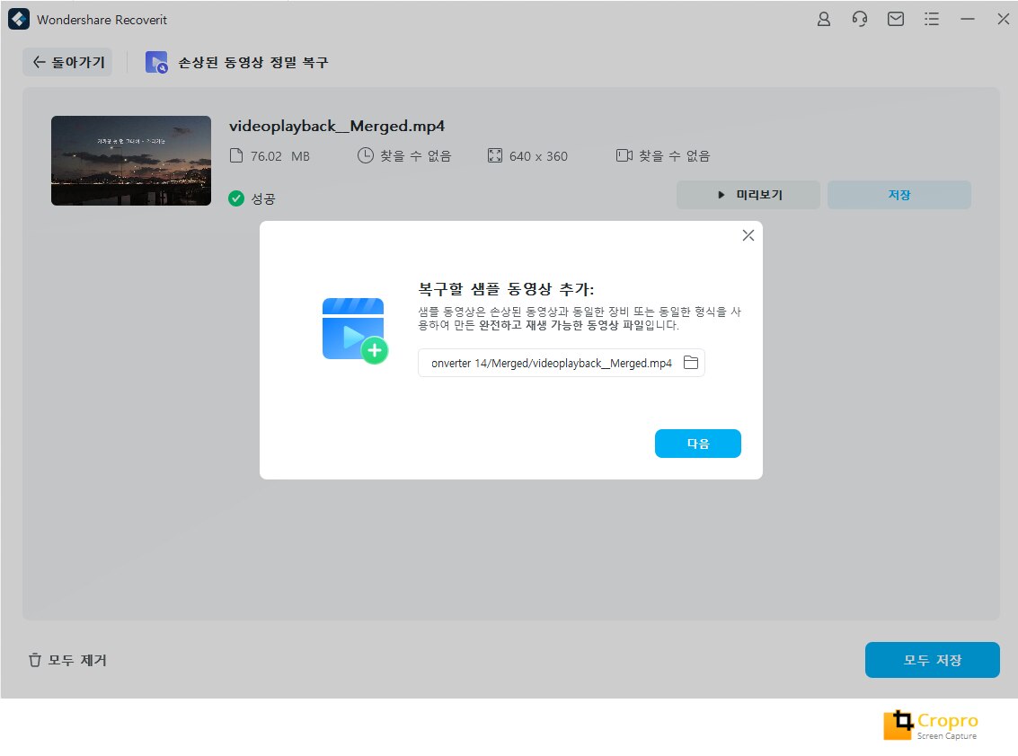This screenshot has width=1018, height=756.
Task: Open the videoplayback_Merged.mp4 thumbnail
Action: point(131,161)
